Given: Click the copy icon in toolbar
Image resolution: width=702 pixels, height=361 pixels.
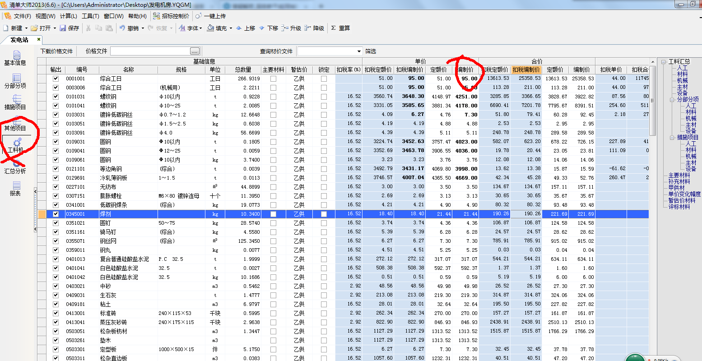Looking at the screenshot, I should (x=98, y=28).
